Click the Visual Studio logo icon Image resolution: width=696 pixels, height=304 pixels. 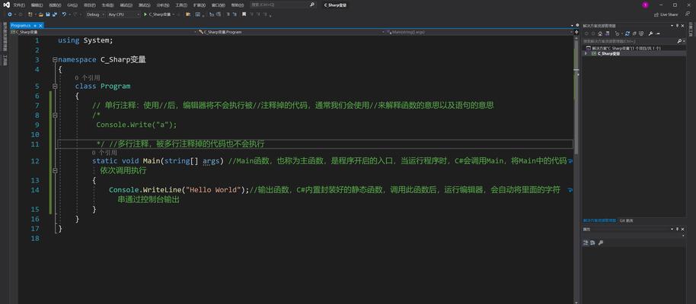pyautogui.click(x=7, y=5)
